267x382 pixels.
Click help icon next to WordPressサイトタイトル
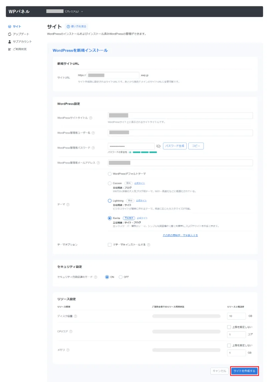pos(91,118)
